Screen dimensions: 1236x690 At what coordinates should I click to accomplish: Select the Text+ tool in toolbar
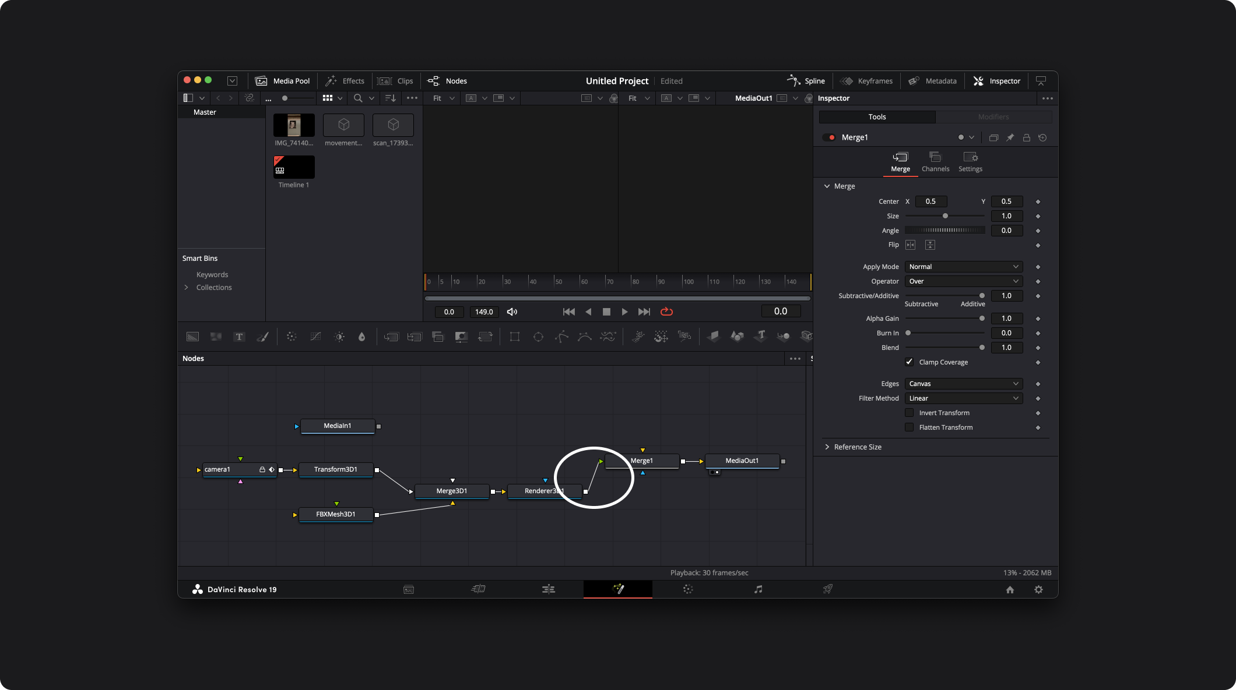pyautogui.click(x=239, y=337)
